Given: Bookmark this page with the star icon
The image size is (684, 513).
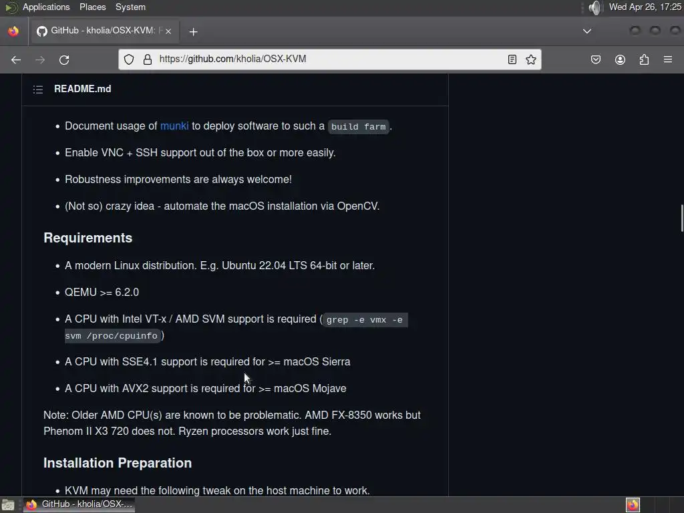Looking at the screenshot, I should point(531,59).
